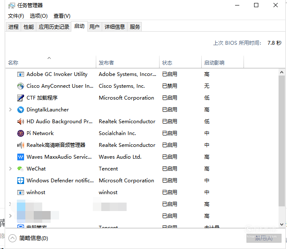The height and width of the screenshot is (249, 287).
Task: Click the DingtalkLauncher blue icon
Action: pyautogui.click(x=21, y=110)
